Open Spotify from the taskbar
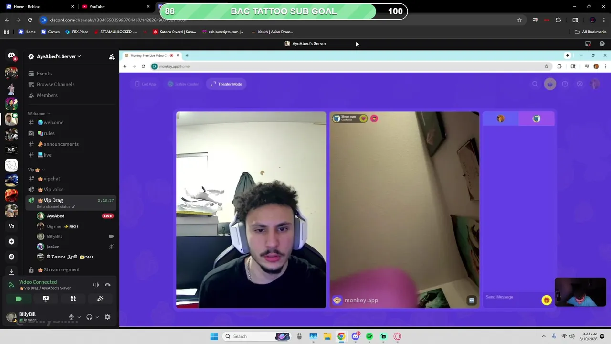This screenshot has height=344, width=611. point(369,336)
